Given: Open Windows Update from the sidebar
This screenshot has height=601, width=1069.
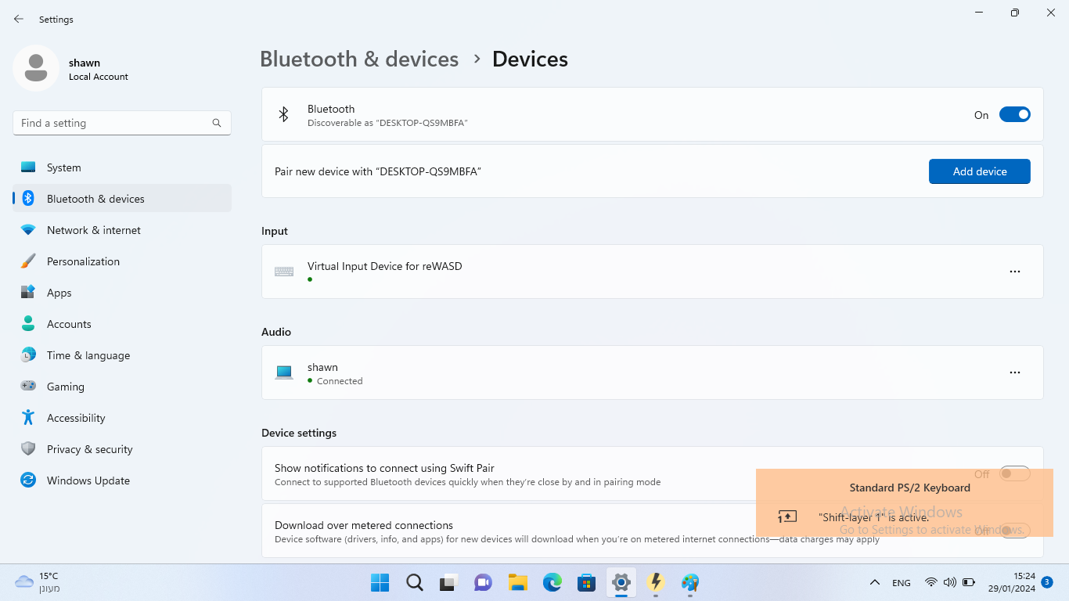Looking at the screenshot, I should pos(88,480).
